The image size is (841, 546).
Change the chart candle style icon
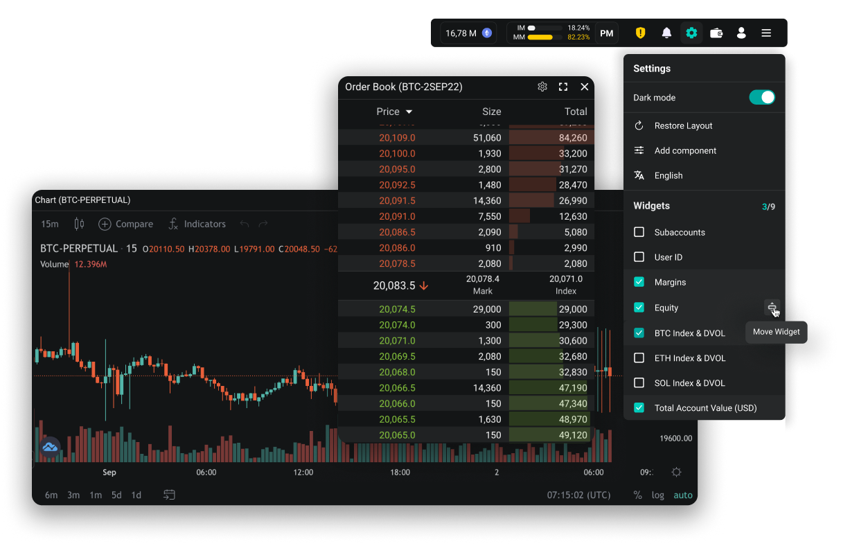click(x=79, y=224)
